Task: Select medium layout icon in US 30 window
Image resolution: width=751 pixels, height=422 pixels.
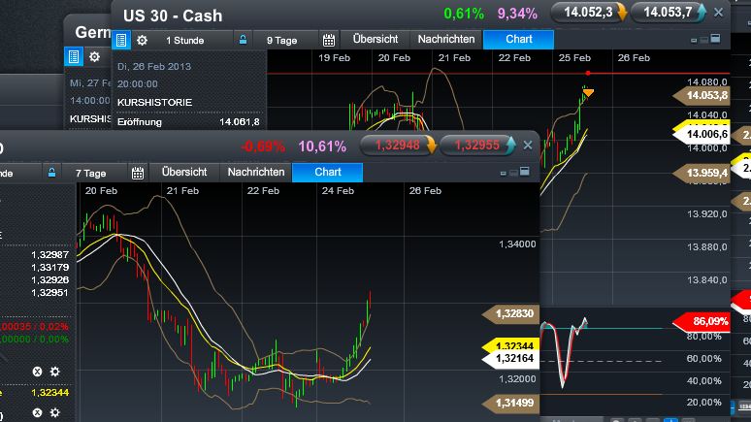Action: point(703,40)
